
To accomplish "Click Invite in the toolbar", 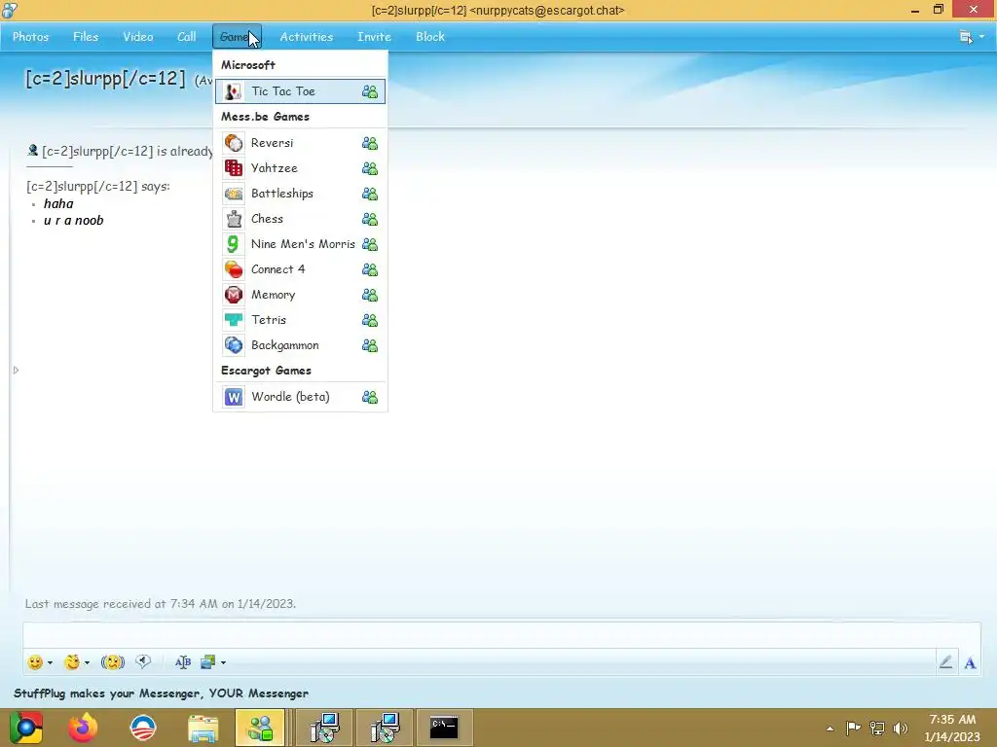I will [374, 37].
